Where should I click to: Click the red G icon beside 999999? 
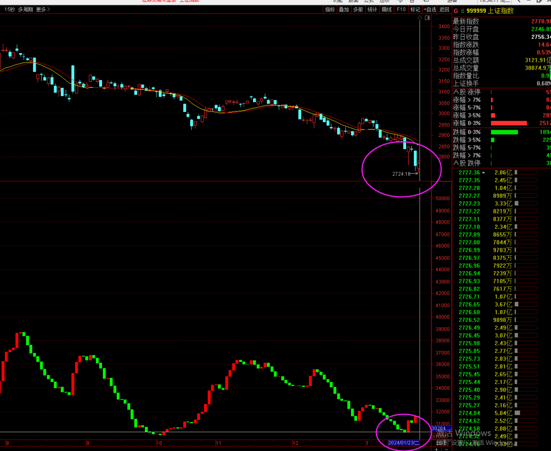456,11
